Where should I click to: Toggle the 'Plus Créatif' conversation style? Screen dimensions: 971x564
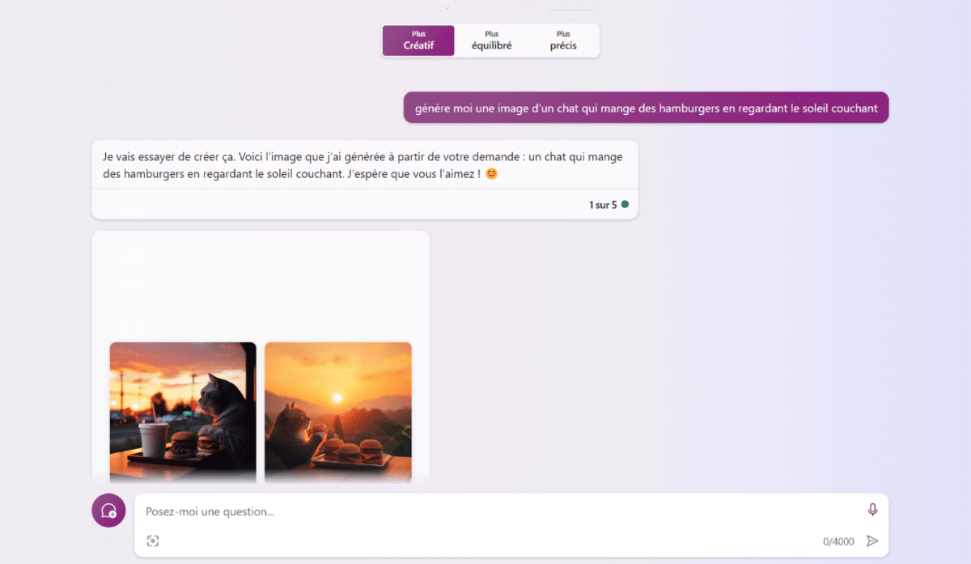[418, 40]
